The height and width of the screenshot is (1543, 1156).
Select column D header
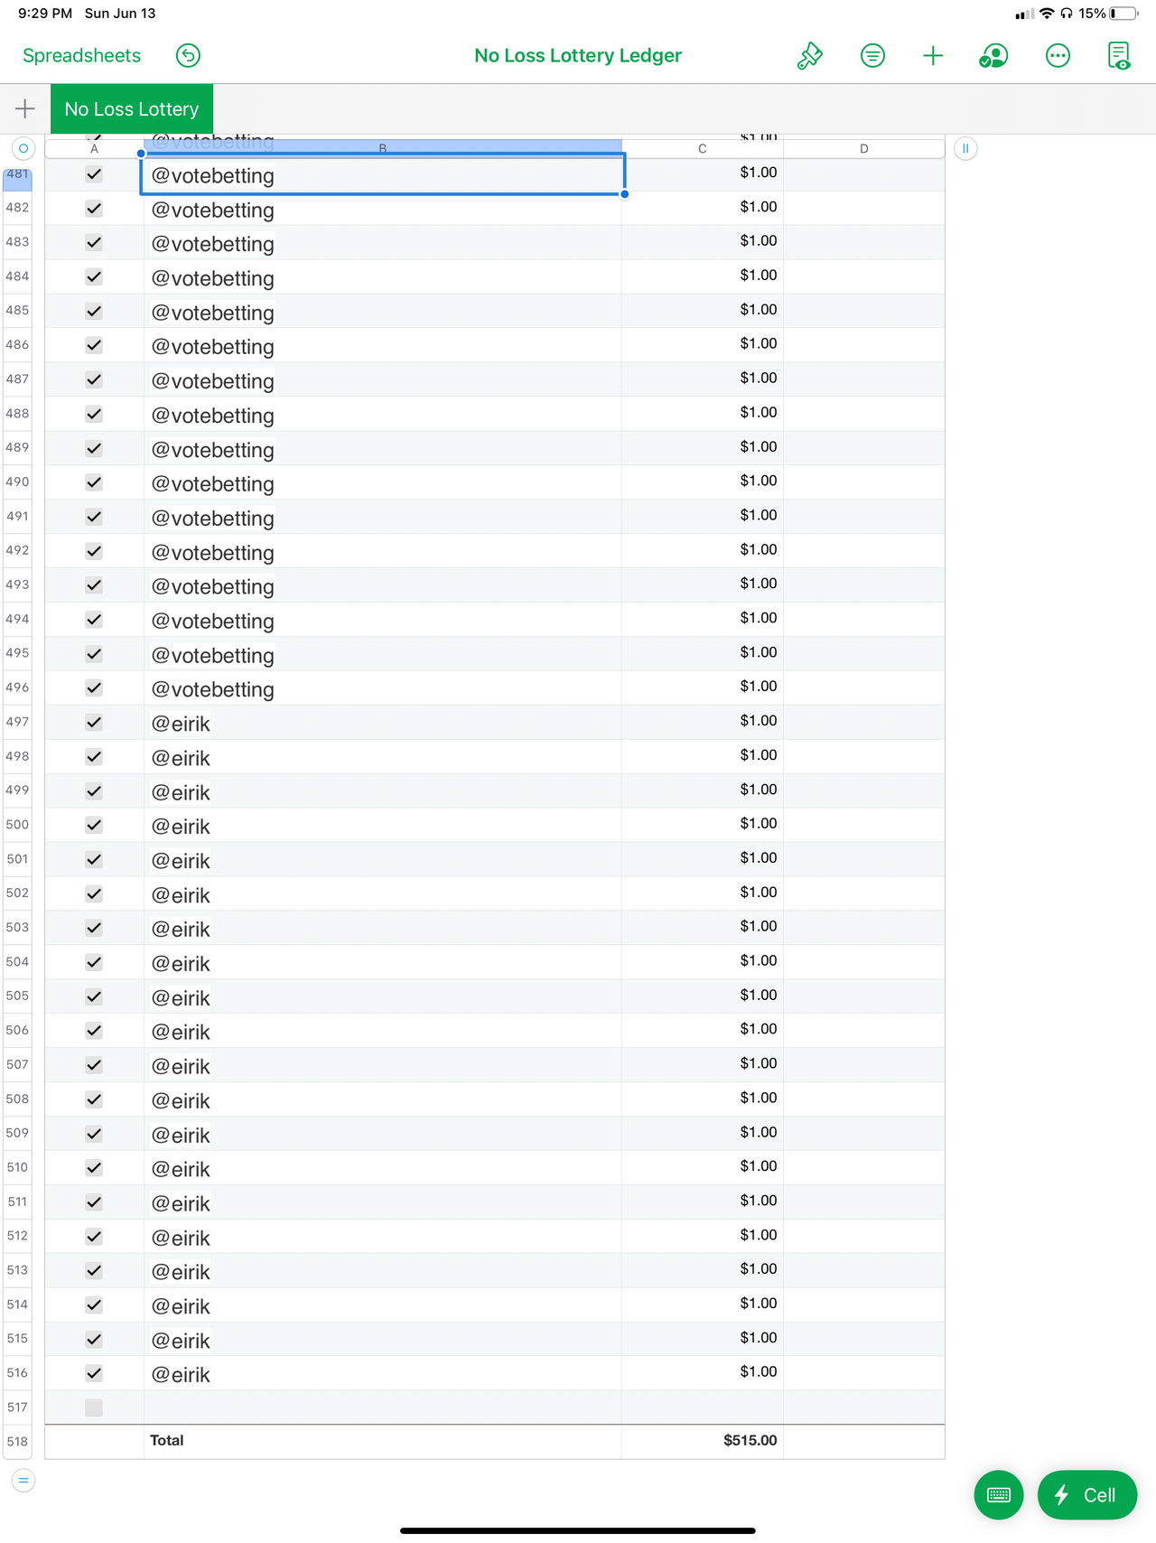[x=864, y=148]
